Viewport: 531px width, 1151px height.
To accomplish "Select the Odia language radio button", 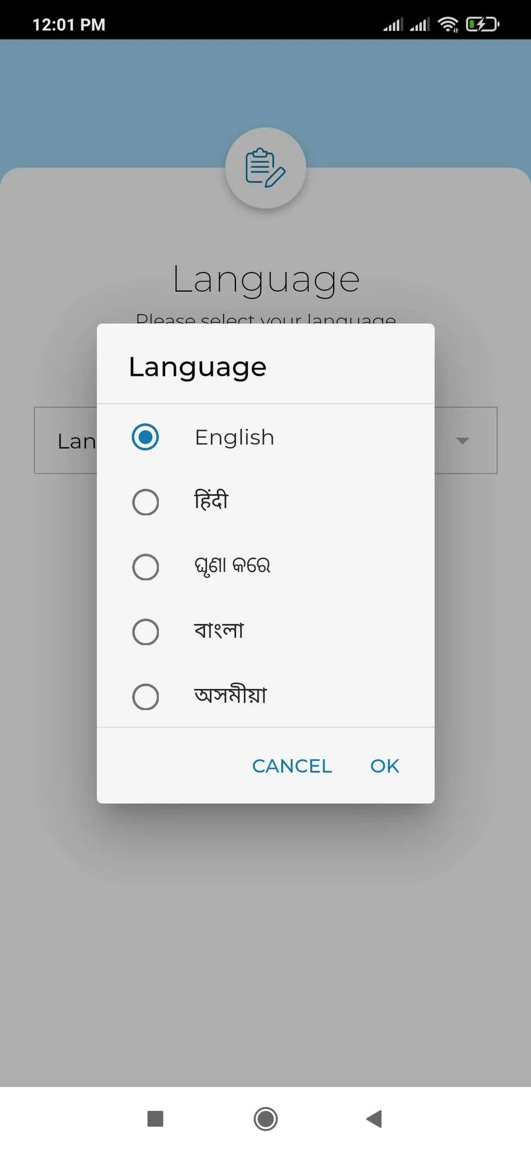I will coord(146,567).
